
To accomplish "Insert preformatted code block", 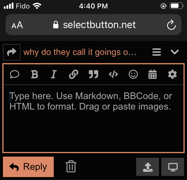I will click(113, 75).
